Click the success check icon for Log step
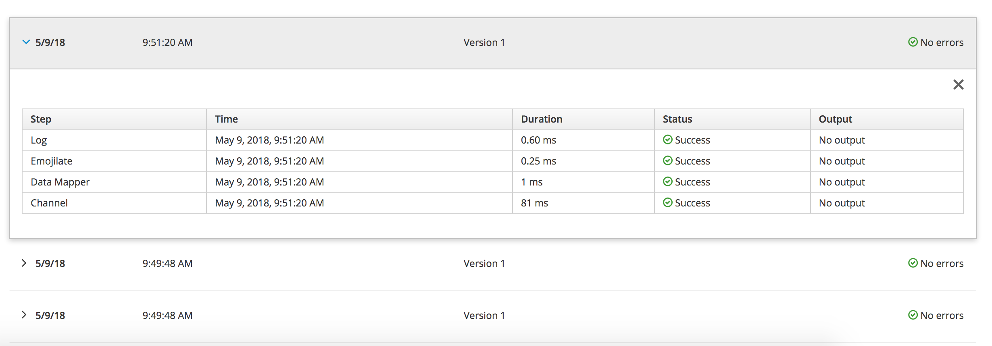 667,140
